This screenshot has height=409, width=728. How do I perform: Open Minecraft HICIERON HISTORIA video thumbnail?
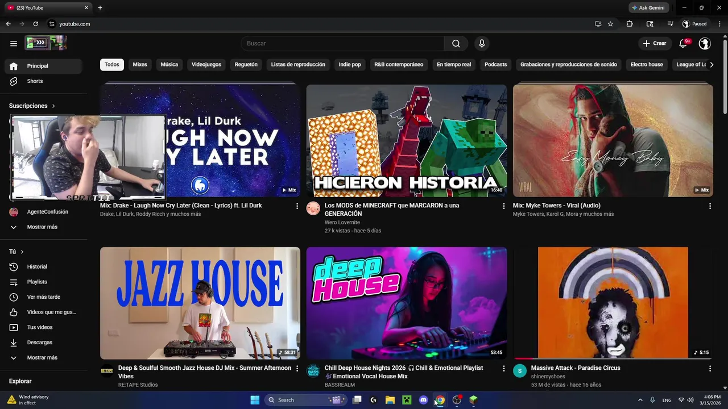click(407, 141)
